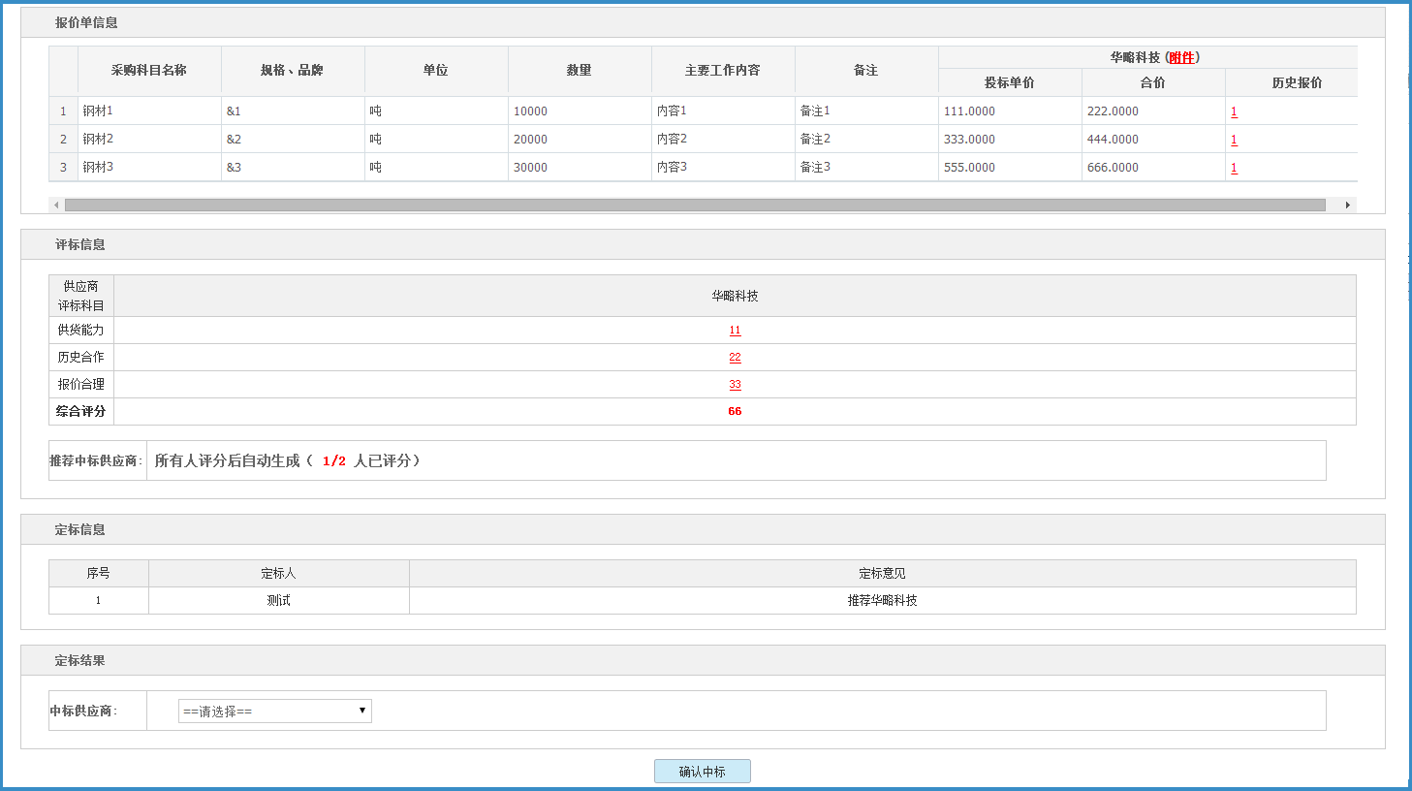Click the 内容1 cell
The image size is (1412, 791).
[x=723, y=111]
